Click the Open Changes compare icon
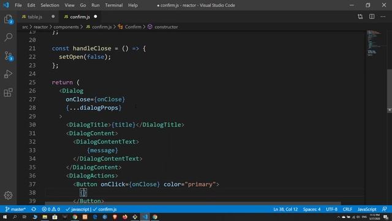Image resolution: width=392 pixels, height=221 pixels. (x=360, y=17)
